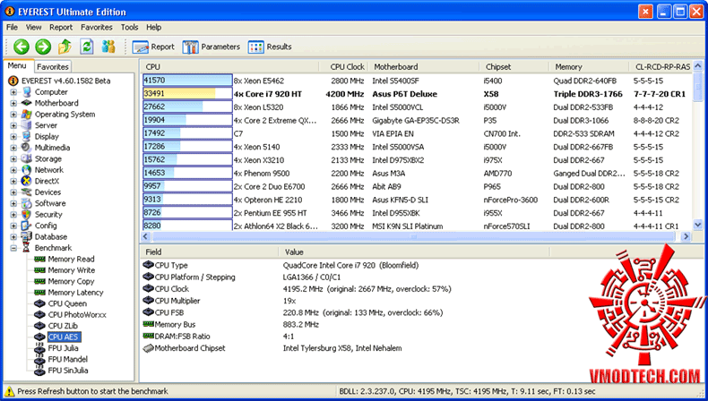Click the Refresh icon to start benchmark

point(87,47)
